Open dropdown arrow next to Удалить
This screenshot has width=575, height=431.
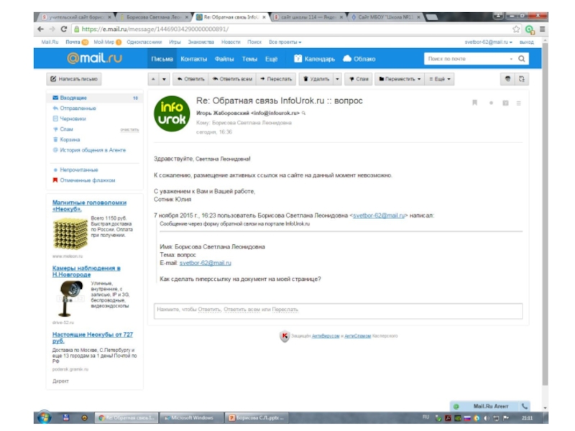[x=337, y=79]
